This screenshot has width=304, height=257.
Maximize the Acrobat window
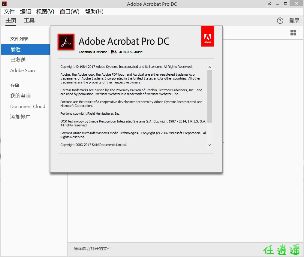click(286, 4)
